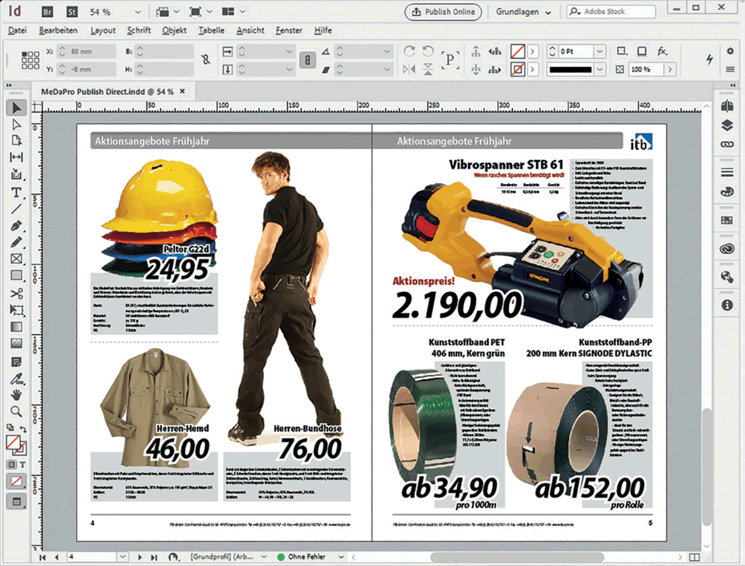Image resolution: width=745 pixels, height=566 pixels.
Task: Click the stroke swatch in control panel
Action: [518, 69]
